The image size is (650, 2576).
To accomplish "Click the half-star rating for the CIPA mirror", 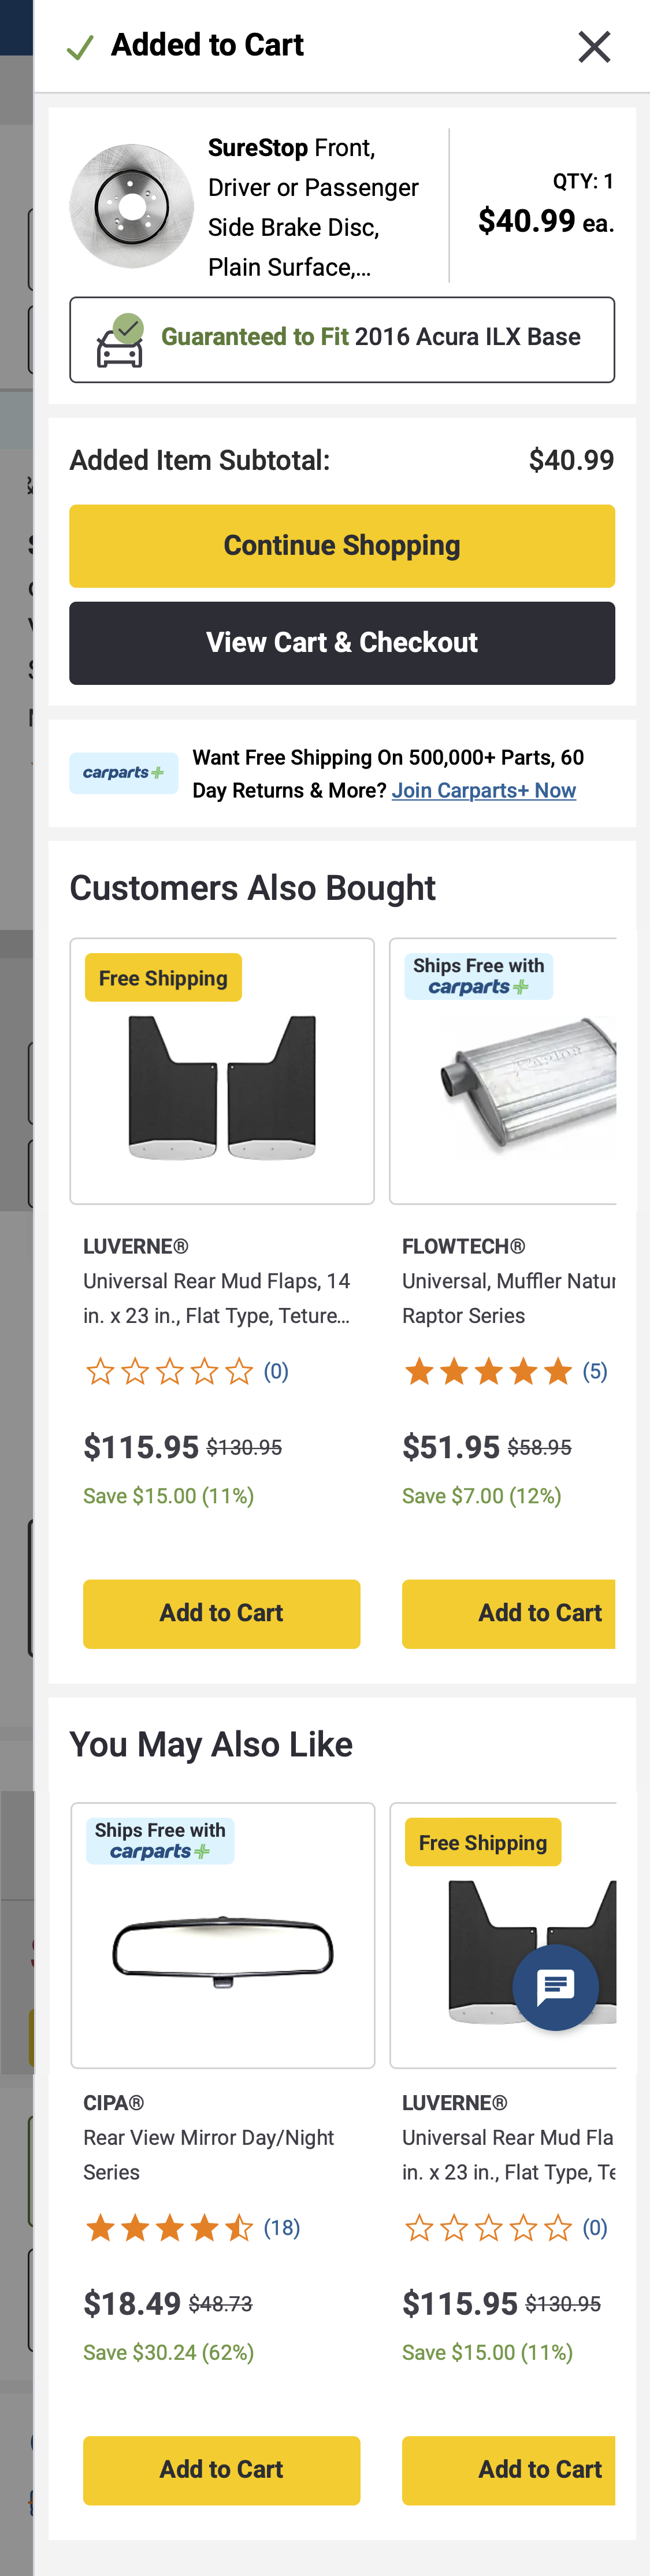I will [240, 2227].
